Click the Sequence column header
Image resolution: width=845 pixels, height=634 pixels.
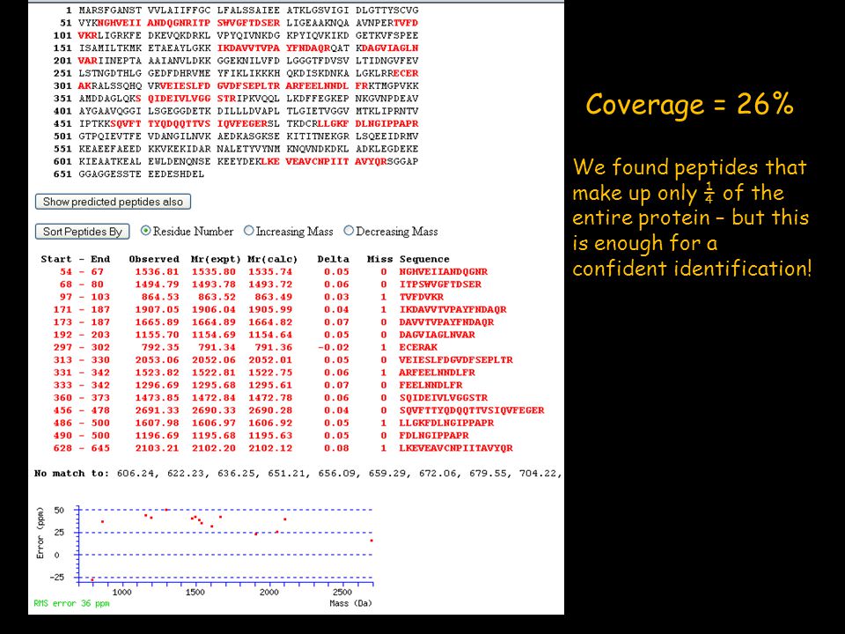pos(424,259)
